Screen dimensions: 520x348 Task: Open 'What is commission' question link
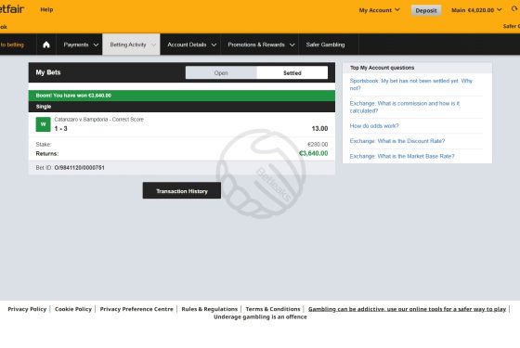405,107
